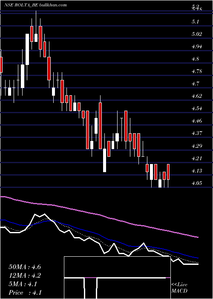Select the 5.02 price axis label
Viewport: 213px width, 299px height.
pyautogui.click(x=197, y=34)
